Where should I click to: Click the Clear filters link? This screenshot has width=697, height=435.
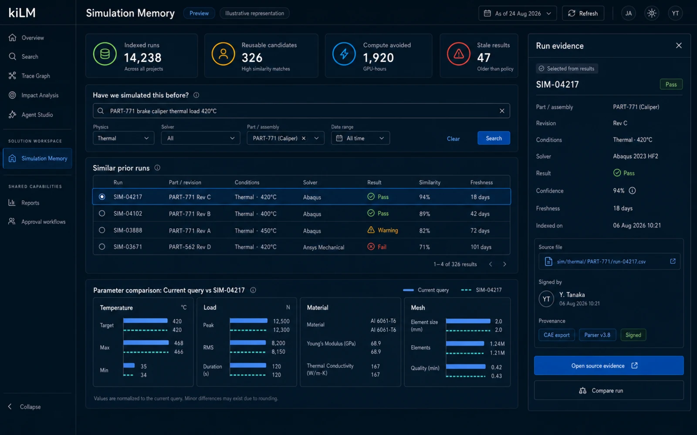click(453, 139)
